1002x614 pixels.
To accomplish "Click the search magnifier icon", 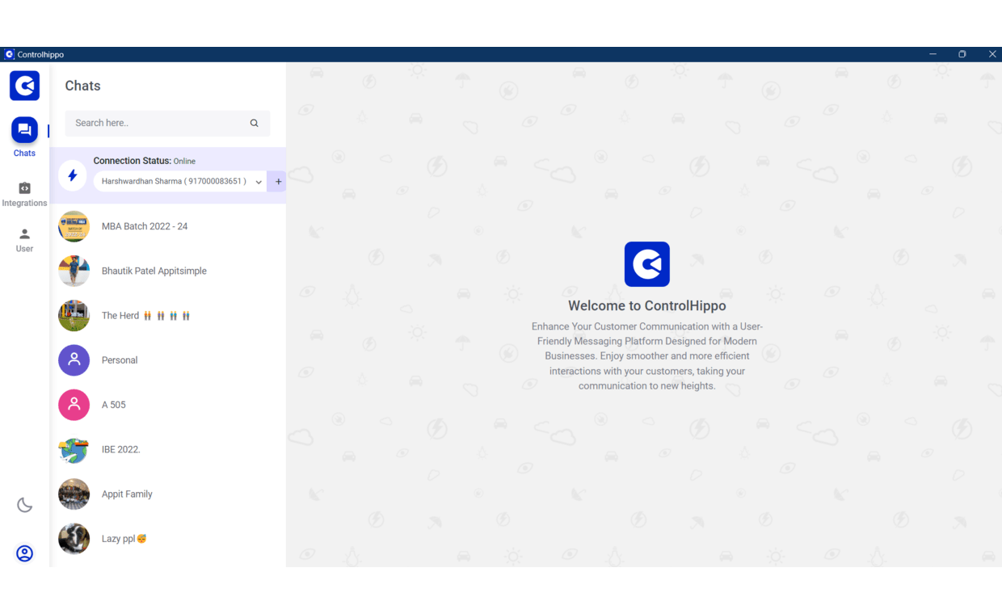I will tap(254, 123).
